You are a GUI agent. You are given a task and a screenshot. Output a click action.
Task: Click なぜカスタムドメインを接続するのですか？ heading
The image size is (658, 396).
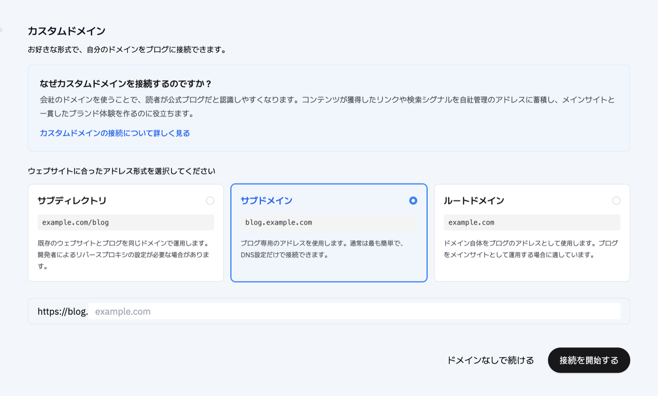[126, 84]
